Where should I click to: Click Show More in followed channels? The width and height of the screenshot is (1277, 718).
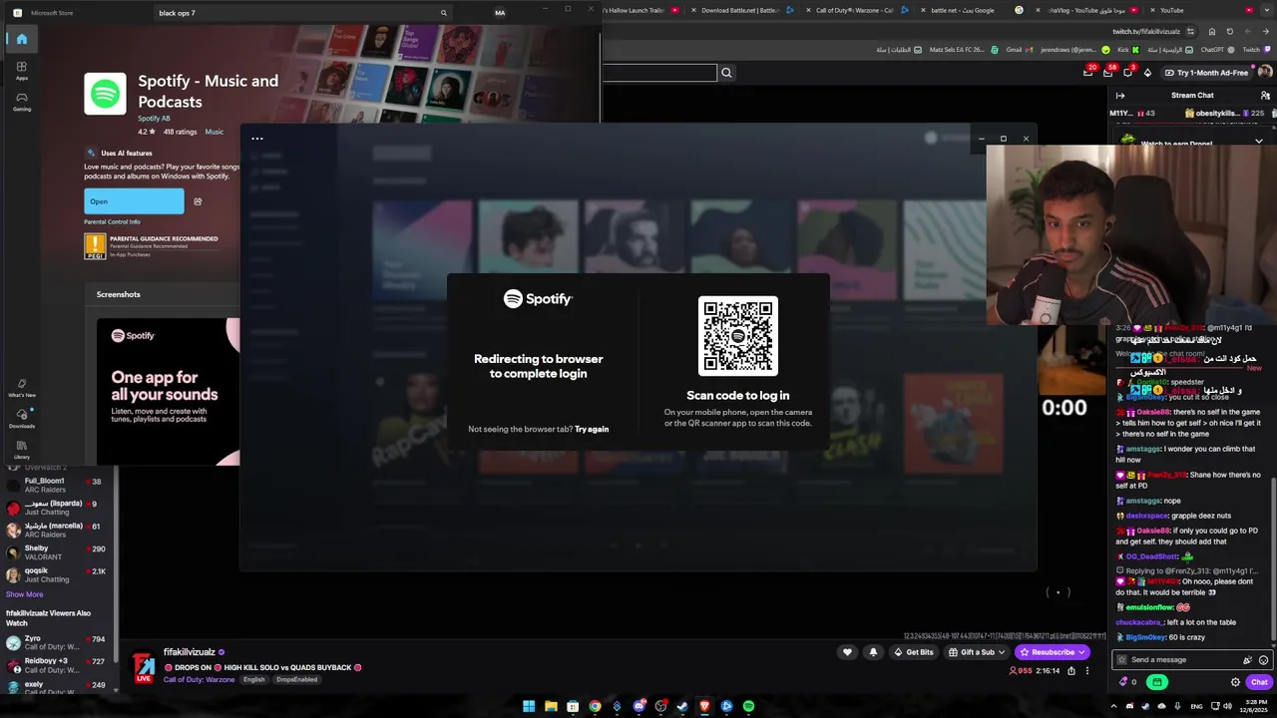click(24, 594)
